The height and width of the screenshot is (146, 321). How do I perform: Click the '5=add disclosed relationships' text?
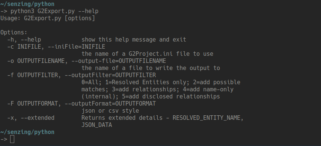(171, 96)
